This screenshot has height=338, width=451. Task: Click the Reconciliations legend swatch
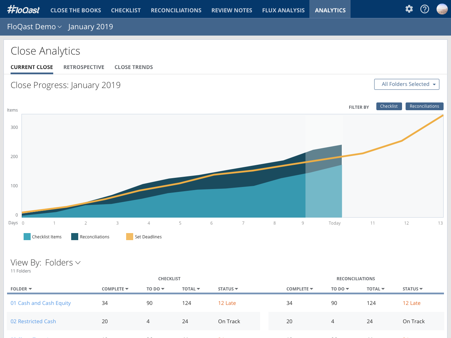coord(75,237)
